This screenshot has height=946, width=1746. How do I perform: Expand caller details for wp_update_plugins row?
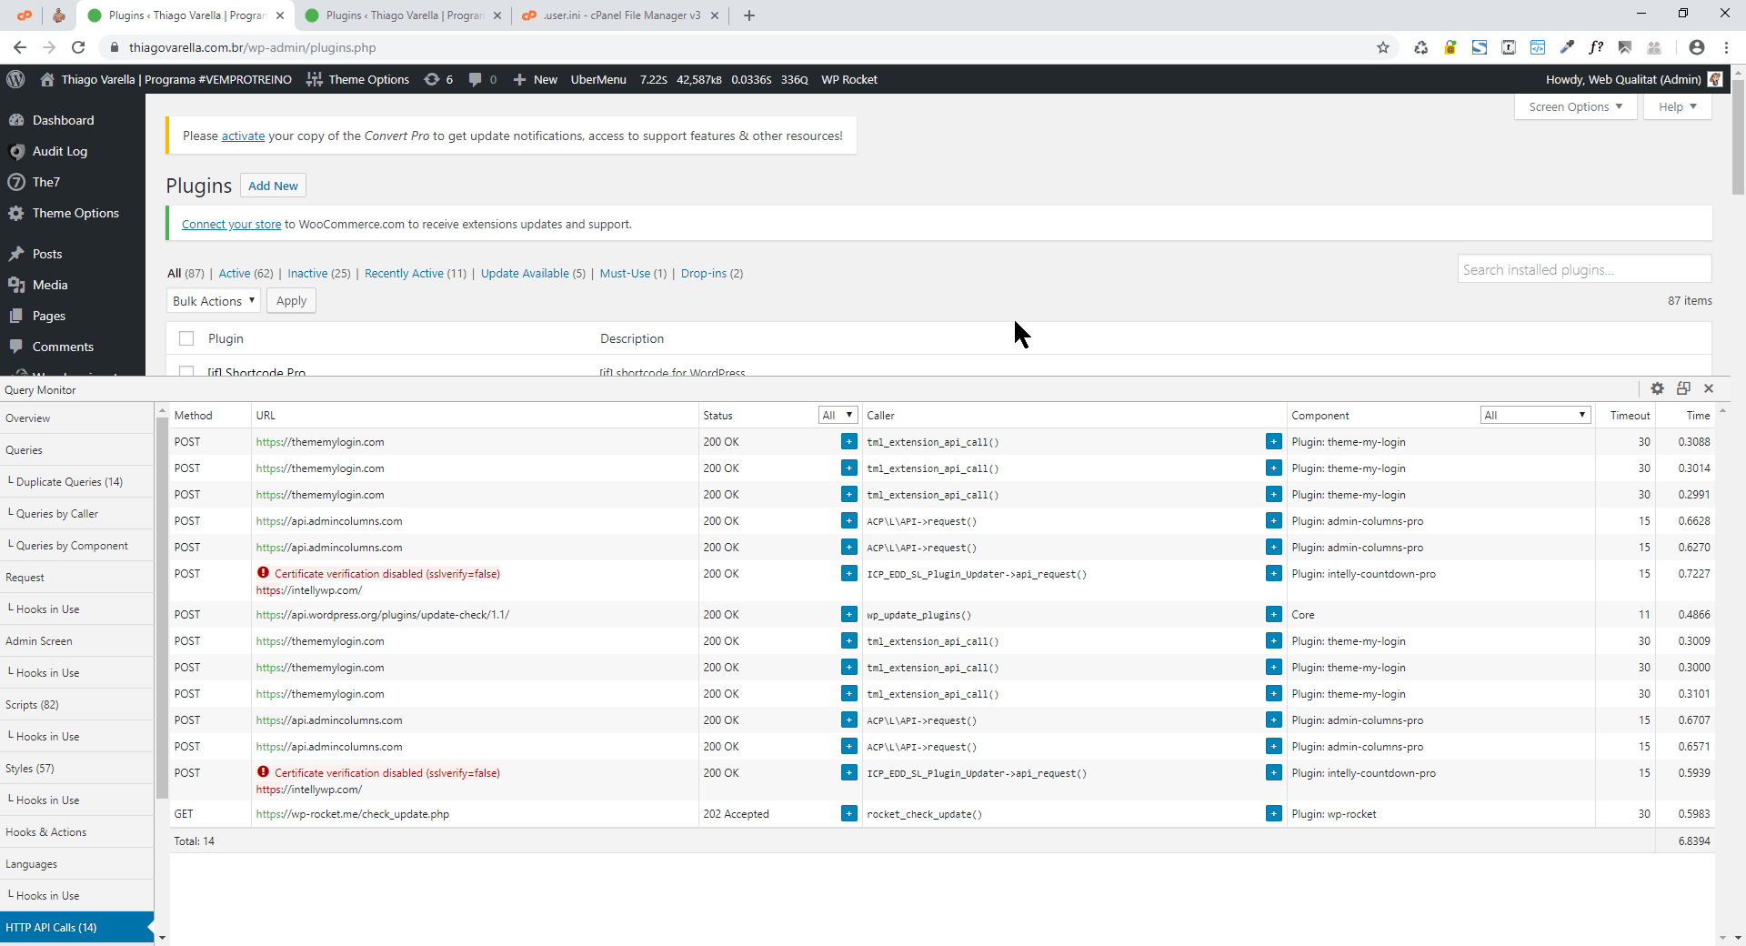point(1273,615)
